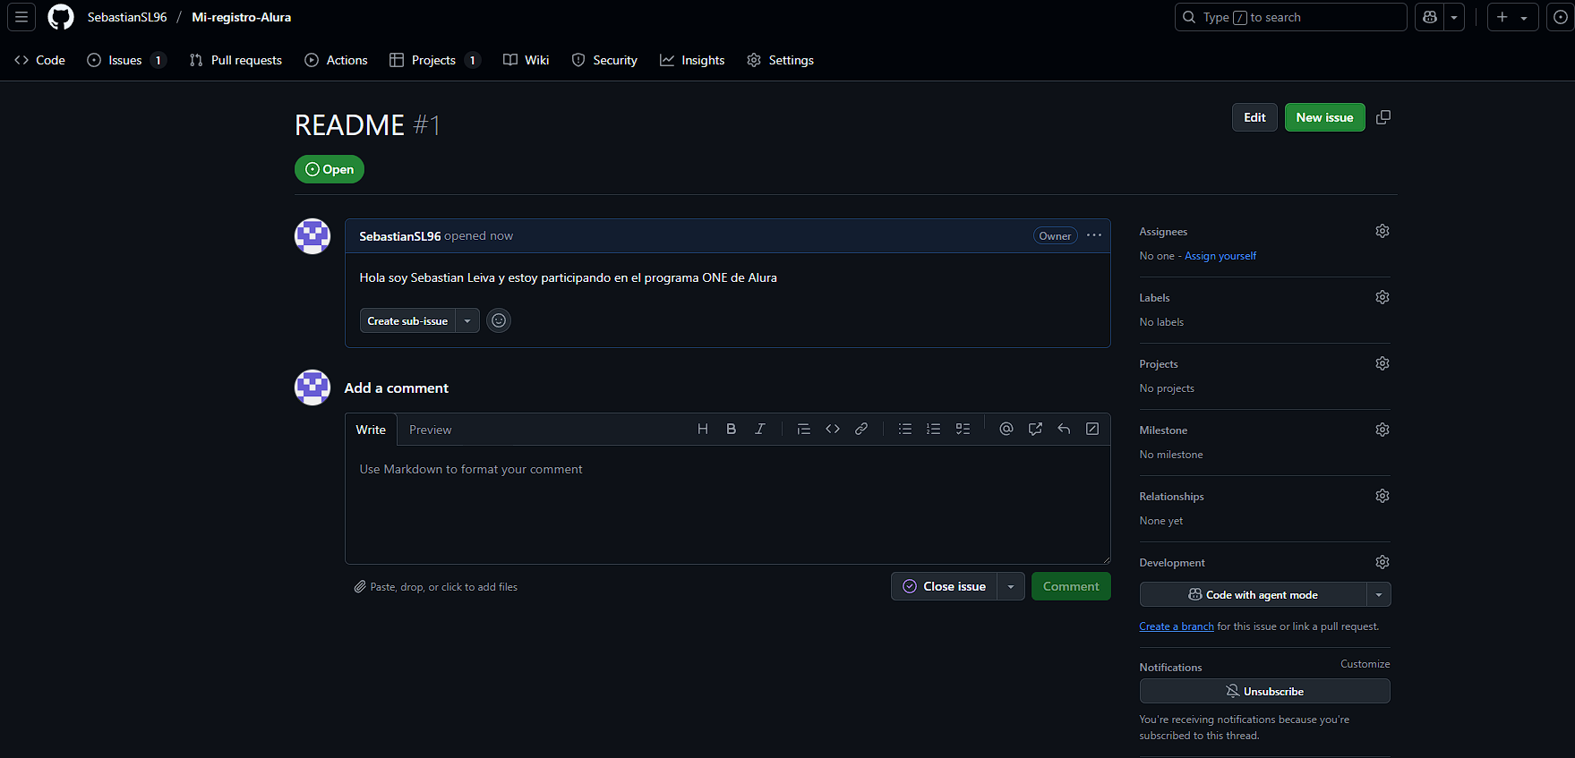The width and height of the screenshot is (1575, 758).
Task: Open the issues icon at top right
Action: (1561, 17)
